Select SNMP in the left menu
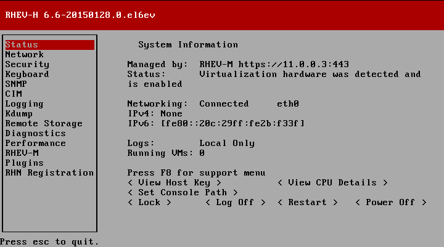Viewport: 444px width, 247px height. pyautogui.click(x=15, y=84)
